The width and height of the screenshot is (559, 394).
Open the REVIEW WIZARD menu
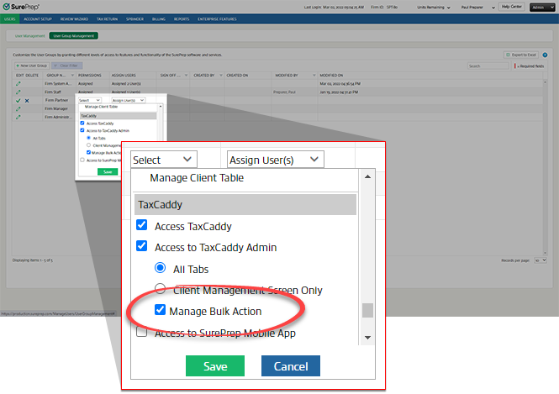click(x=74, y=18)
